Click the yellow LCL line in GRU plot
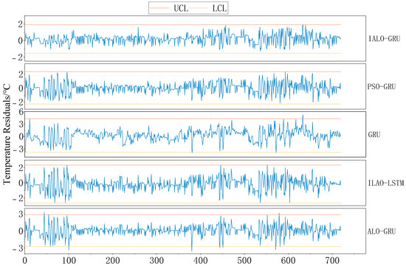The image size is (406, 266). (x=182, y=153)
